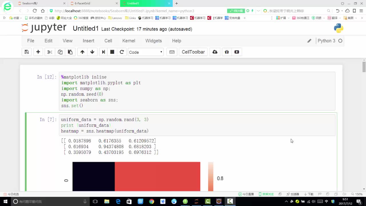Open the Widgets menu
The width and height of the screenshot is (366, 206).
(x=154, y=41)
